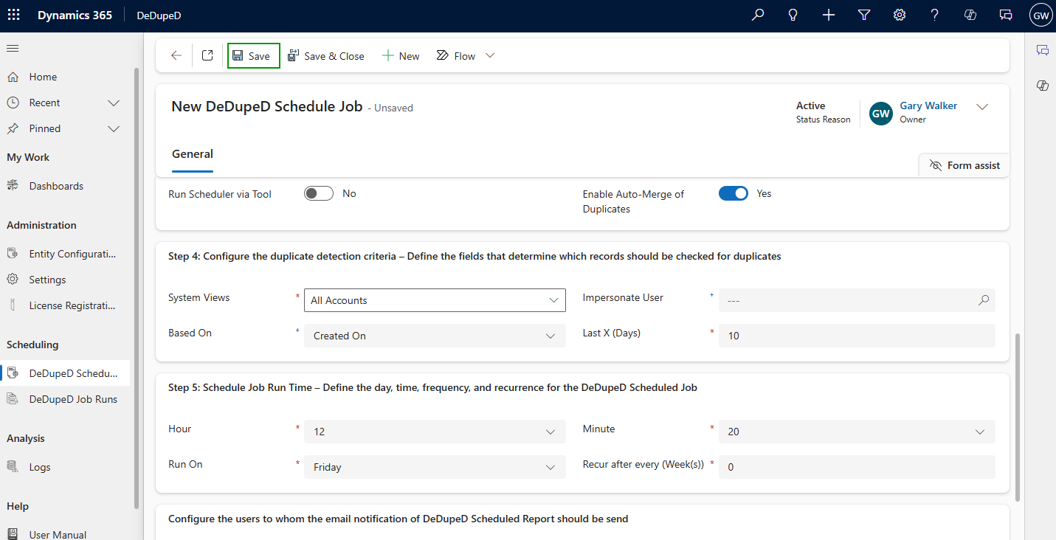Select the General tab
Screen dimensions: 1056x540
coord(193,154)
